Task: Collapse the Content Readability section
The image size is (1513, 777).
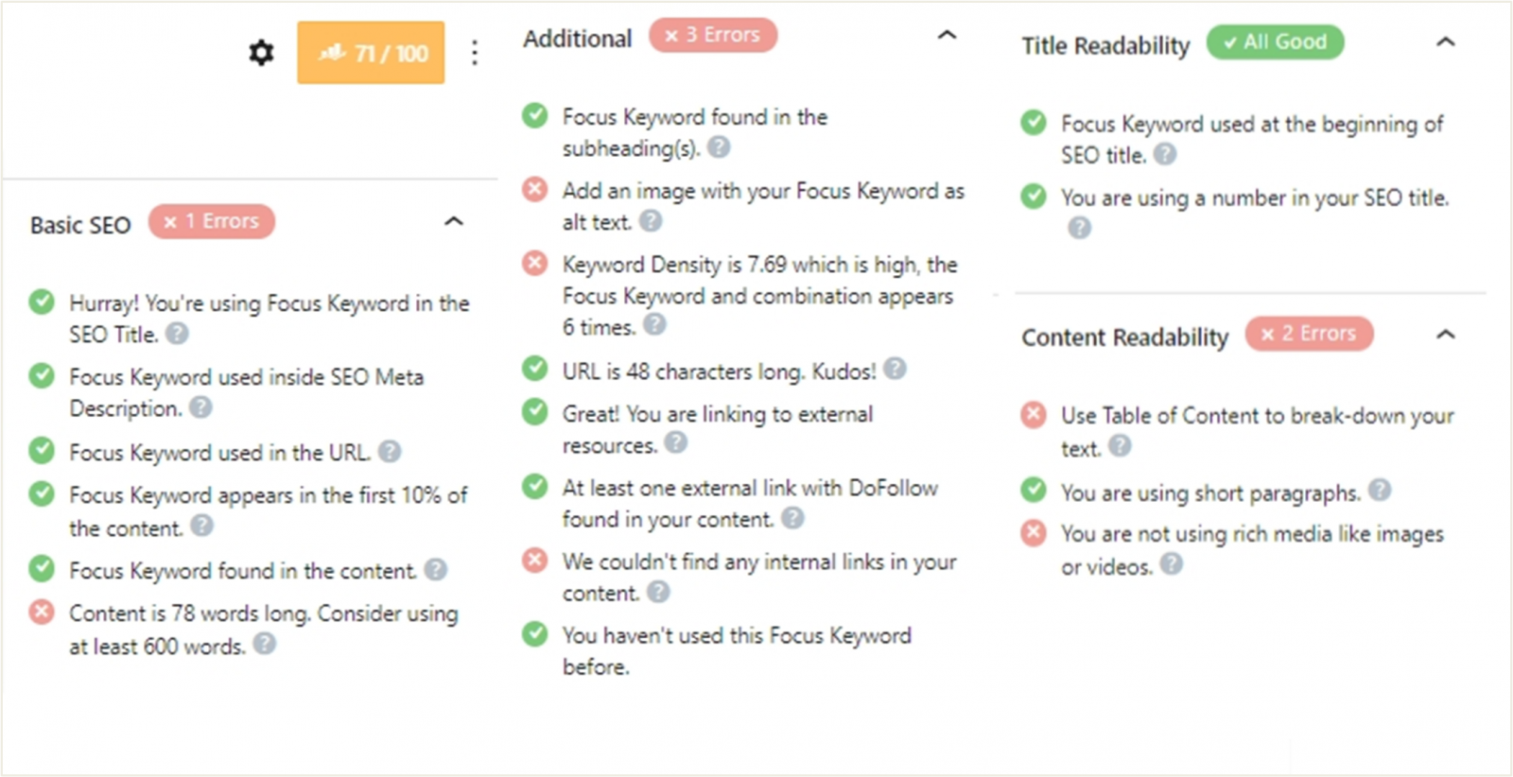Action: point(1445,334)
